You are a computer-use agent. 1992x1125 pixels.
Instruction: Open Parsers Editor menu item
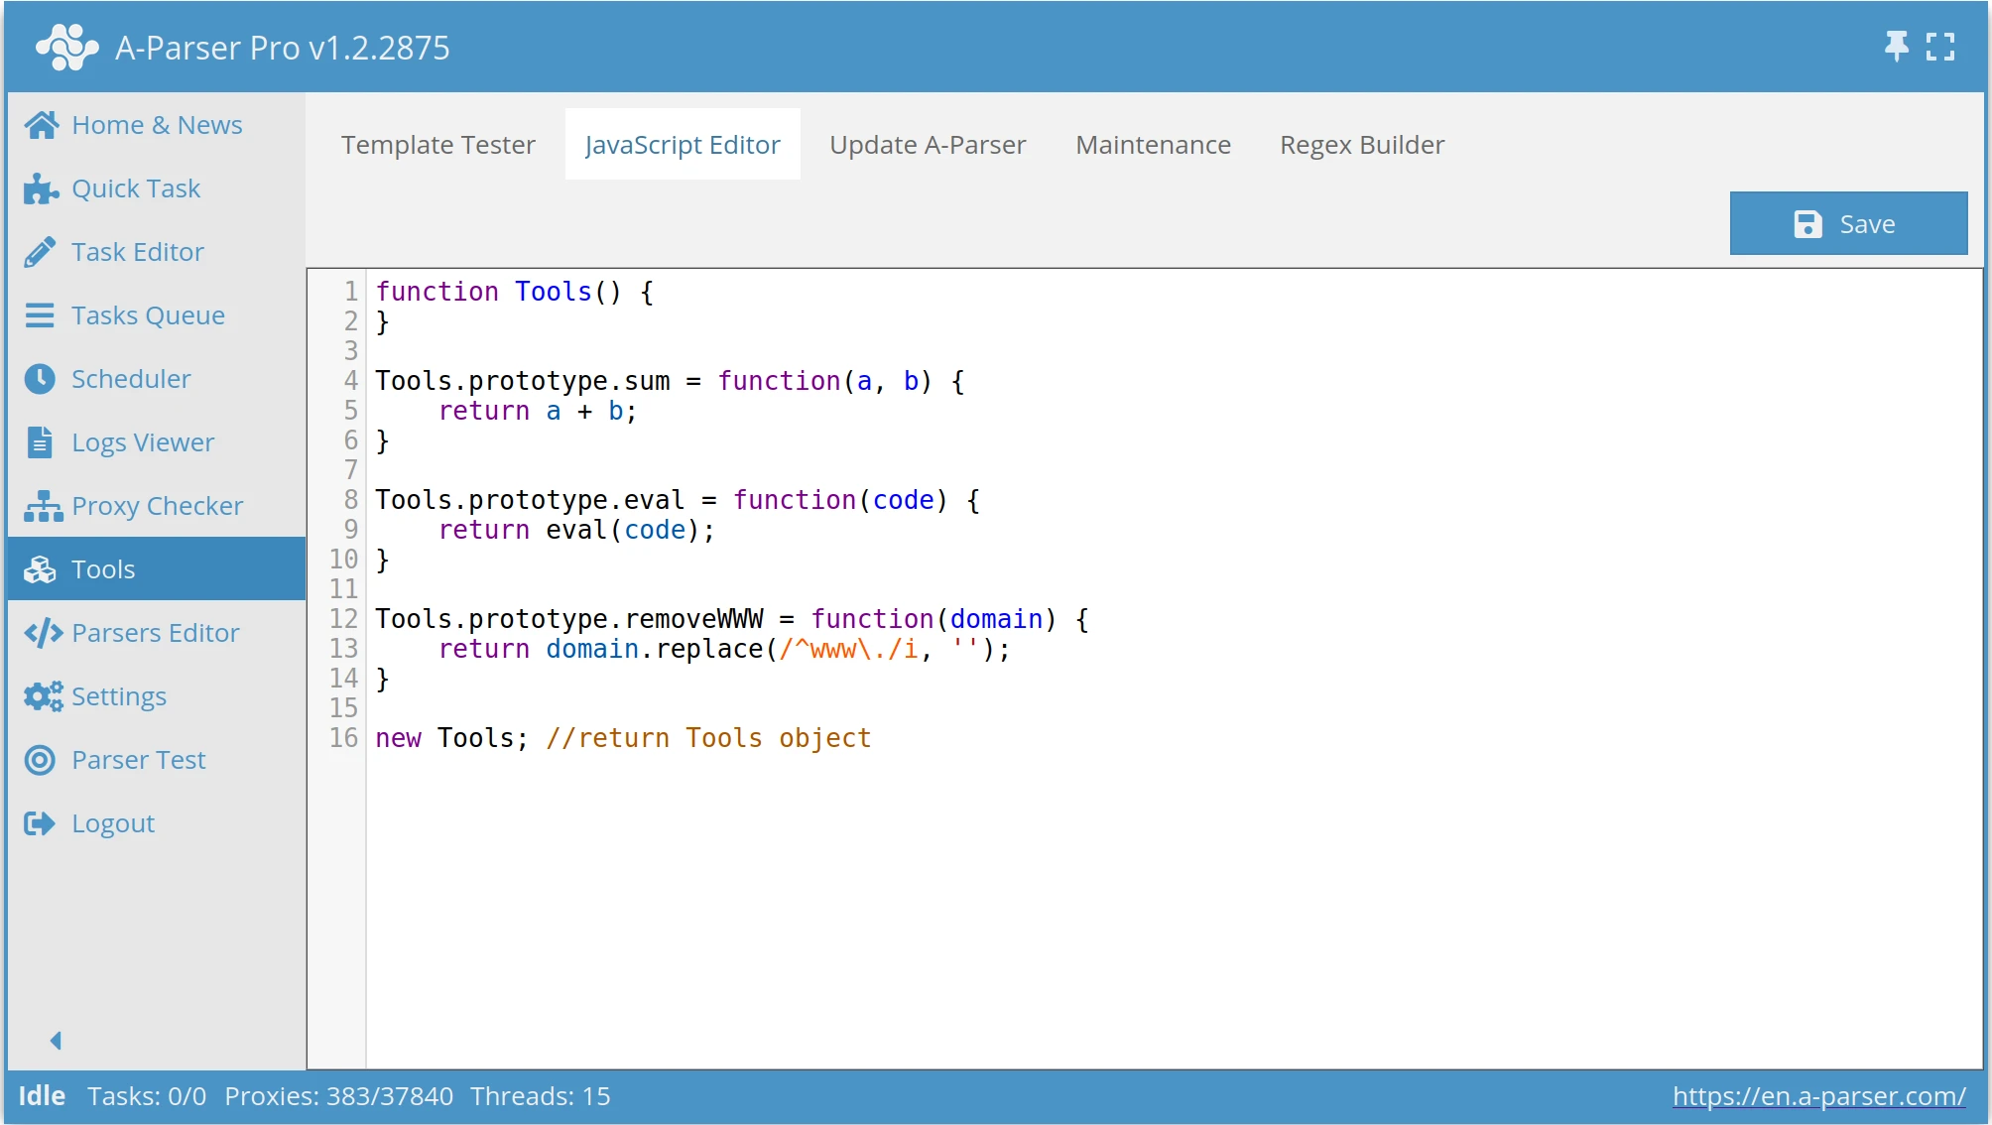coord(155,633)
